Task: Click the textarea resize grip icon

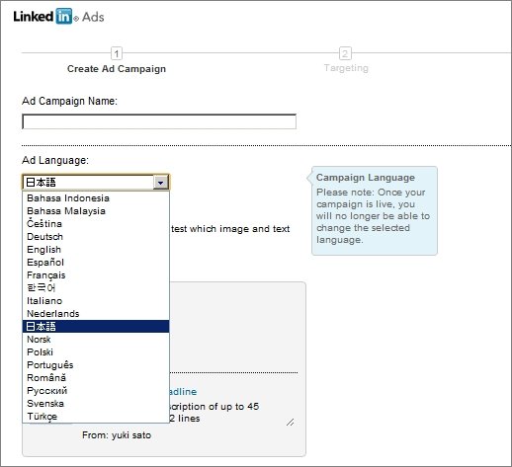Action: click(x=290, y=422)
